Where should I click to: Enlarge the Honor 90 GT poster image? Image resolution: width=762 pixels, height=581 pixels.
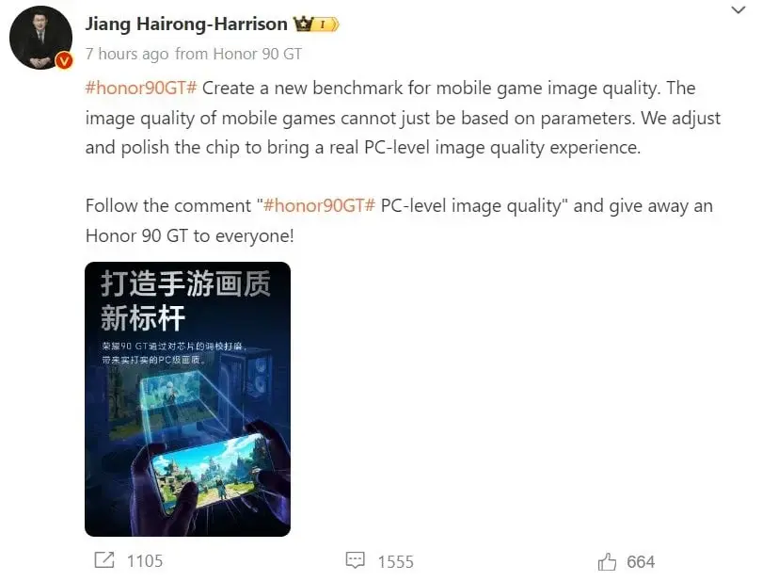pyautogui.click(x=187, y=399)
